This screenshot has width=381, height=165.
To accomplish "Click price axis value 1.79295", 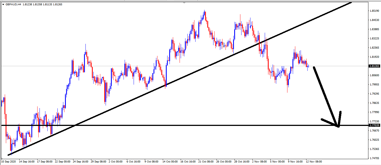I will [x=375, y=94].
